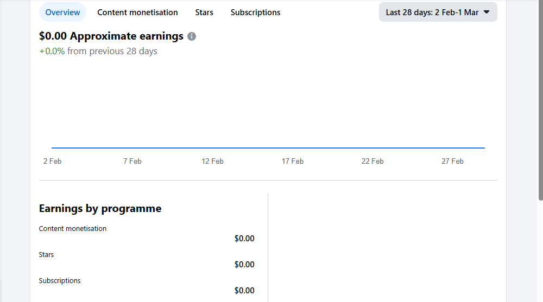The image size is (543, 302).
Task: Select the Stars tab
Action: pyautogui.click(x=204, y=12)
